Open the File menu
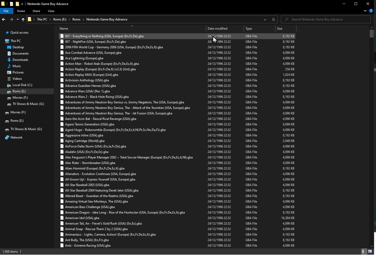This screenshot has width=376, height=255. (6, 11)
